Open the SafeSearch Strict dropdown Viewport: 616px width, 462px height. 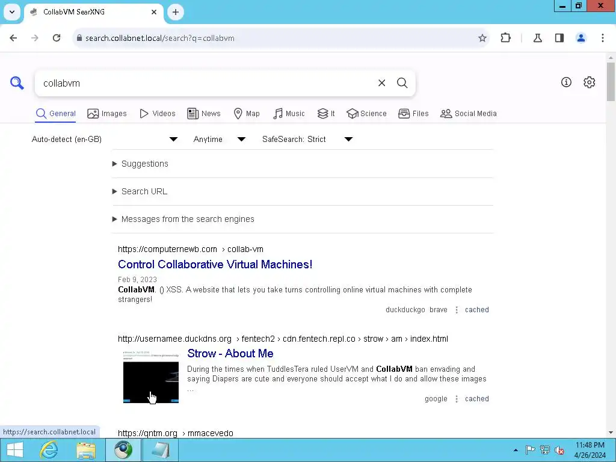click(307, 139)
